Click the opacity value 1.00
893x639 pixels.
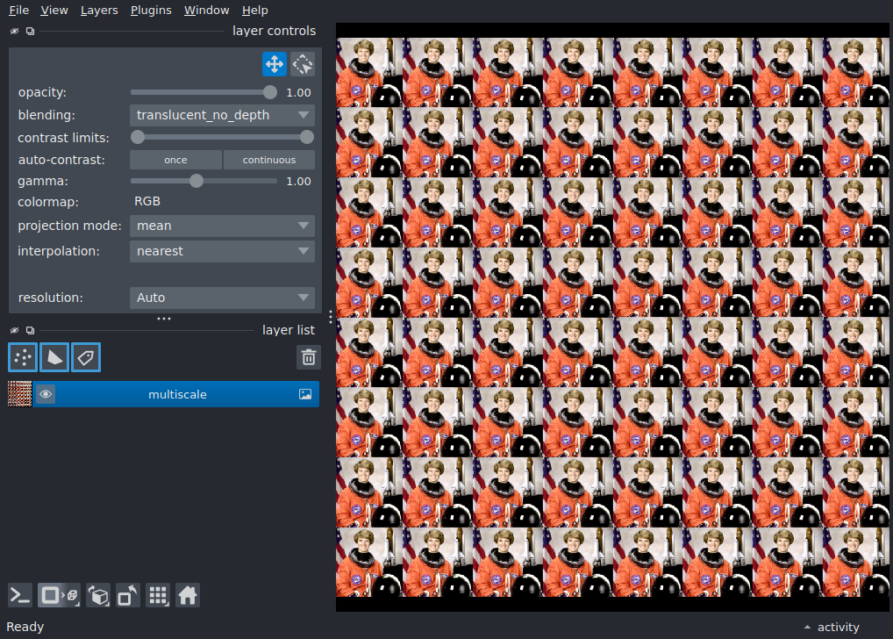pyautogui.click(x=298, y=92)
